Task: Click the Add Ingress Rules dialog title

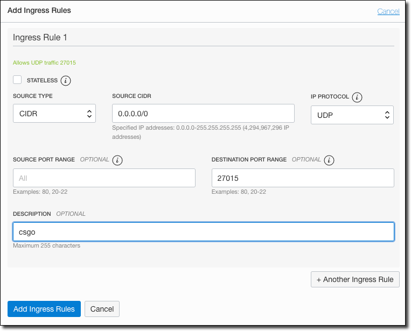Action: click(39, 10)
